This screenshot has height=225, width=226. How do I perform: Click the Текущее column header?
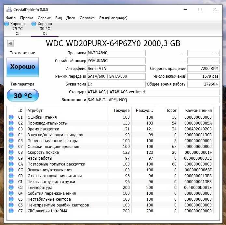click(x=120, y=111)
